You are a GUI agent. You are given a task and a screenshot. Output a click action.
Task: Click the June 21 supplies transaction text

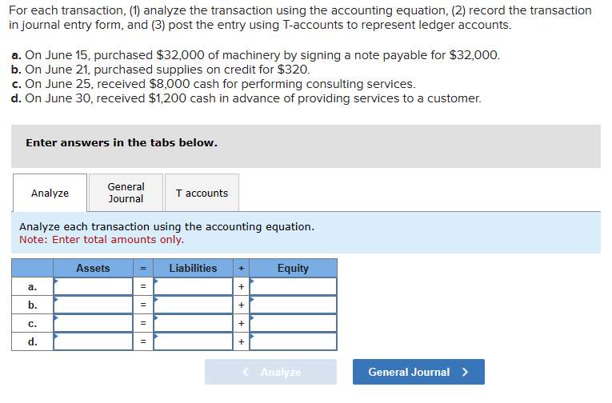coord(161,70)
